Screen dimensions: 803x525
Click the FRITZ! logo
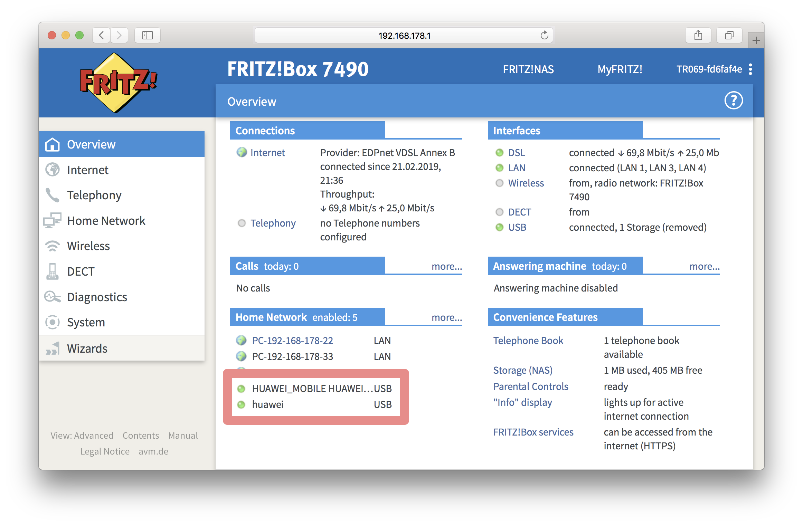click(118, 83)
